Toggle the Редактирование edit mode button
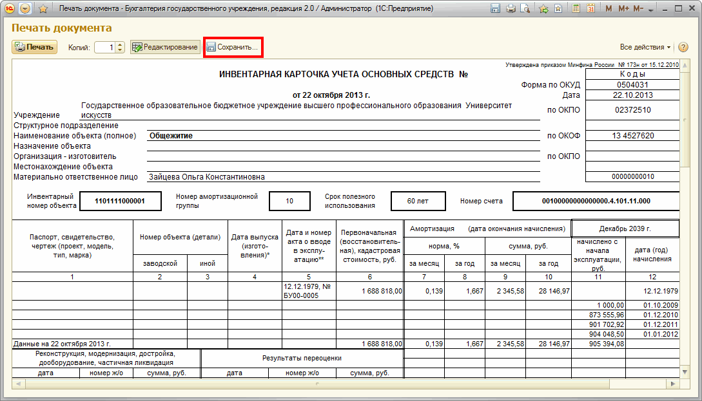Image resolution: width=702 pixels, height=401 pixels. click(x=165, y=47)
